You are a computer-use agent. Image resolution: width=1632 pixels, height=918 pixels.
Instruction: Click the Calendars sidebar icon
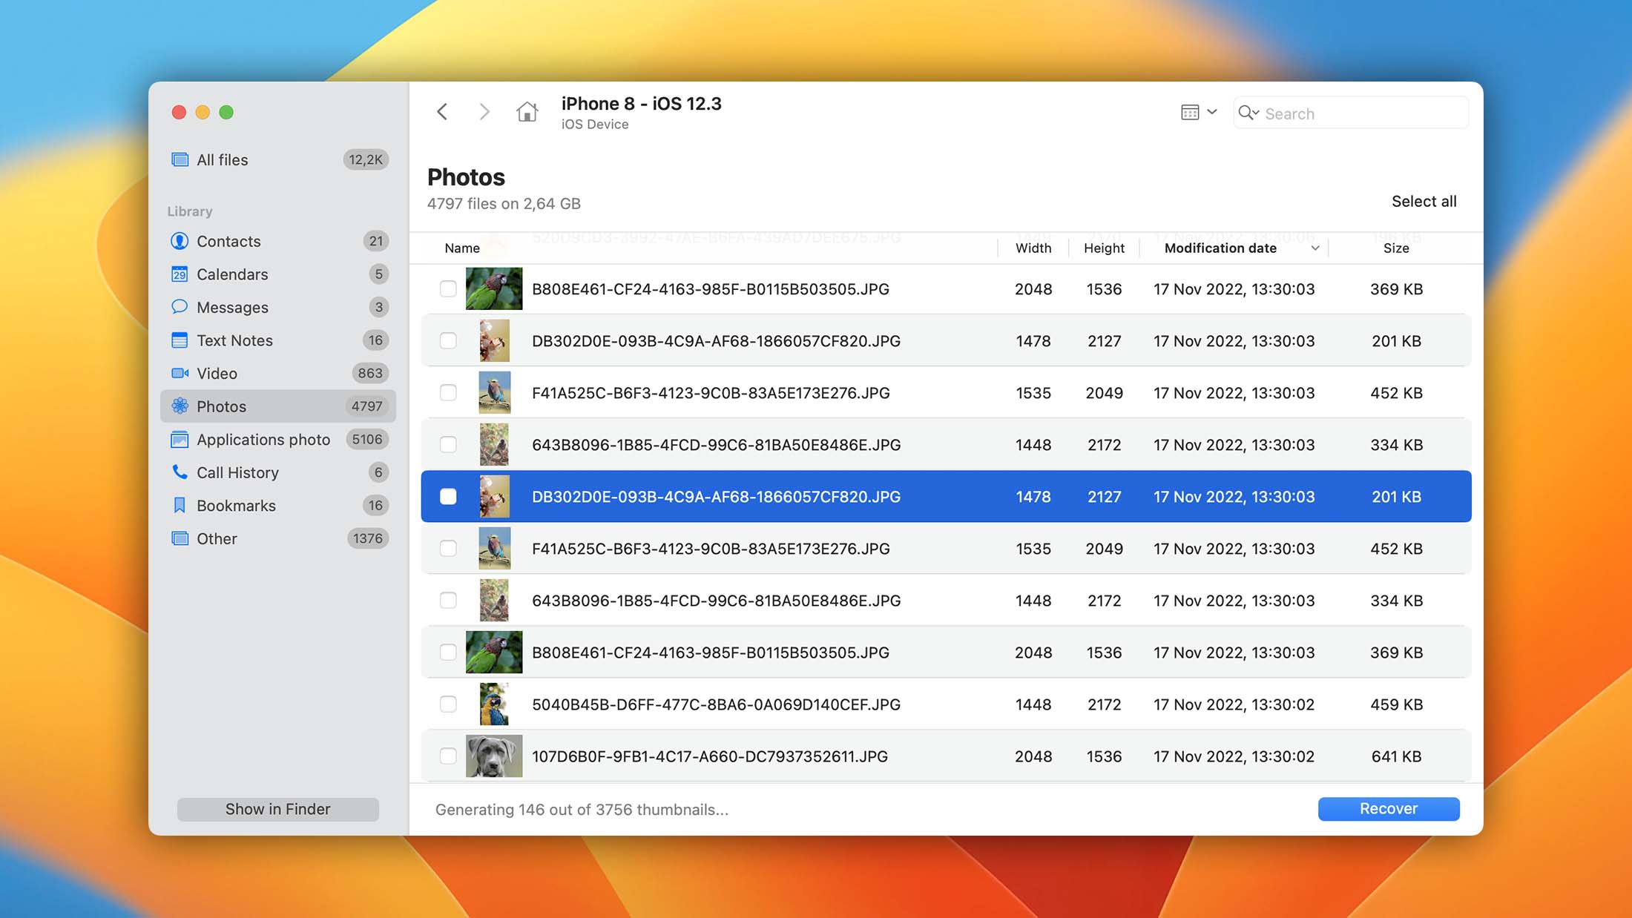[x=180, y=274]
